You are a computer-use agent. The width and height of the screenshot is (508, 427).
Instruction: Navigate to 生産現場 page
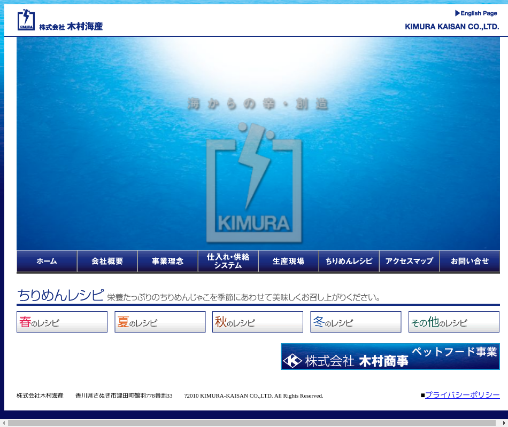click(288, 262)
